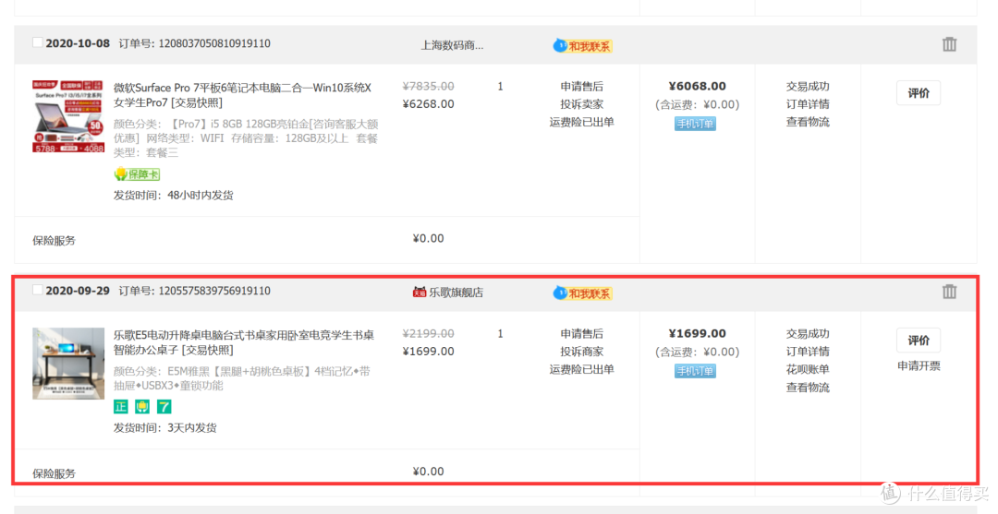The image size is (998, 514).
Task: Click 评价 button for 乐歌 desk order
Action: pyautogui.click(x=919, y=341)
